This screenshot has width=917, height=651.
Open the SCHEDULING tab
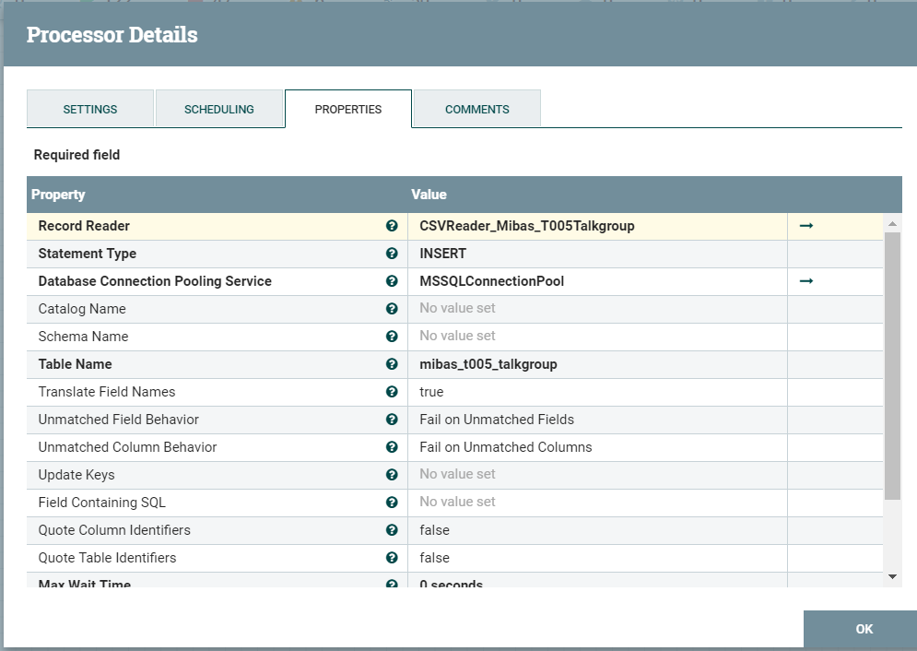pos(218,109)
